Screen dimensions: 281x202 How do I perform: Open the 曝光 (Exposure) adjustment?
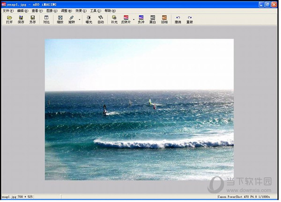(89, 19)
